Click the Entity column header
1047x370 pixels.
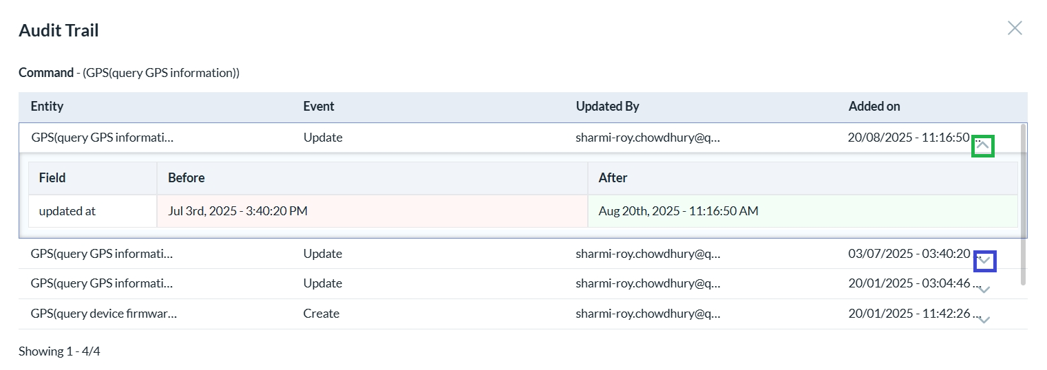(47, 107)
